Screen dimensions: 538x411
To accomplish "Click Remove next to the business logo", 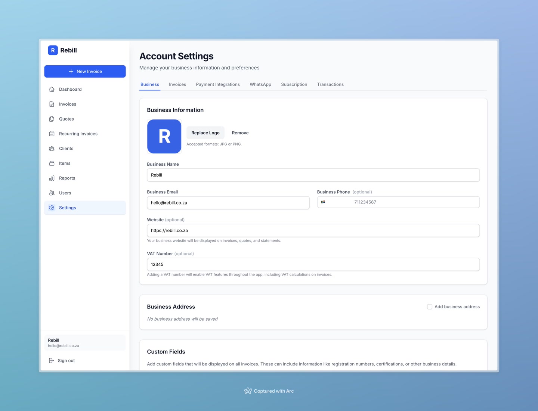I will [x=240, y=133].
